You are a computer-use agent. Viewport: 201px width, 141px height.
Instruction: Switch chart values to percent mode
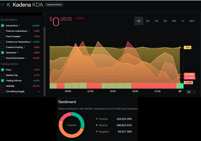coord(194,92)
